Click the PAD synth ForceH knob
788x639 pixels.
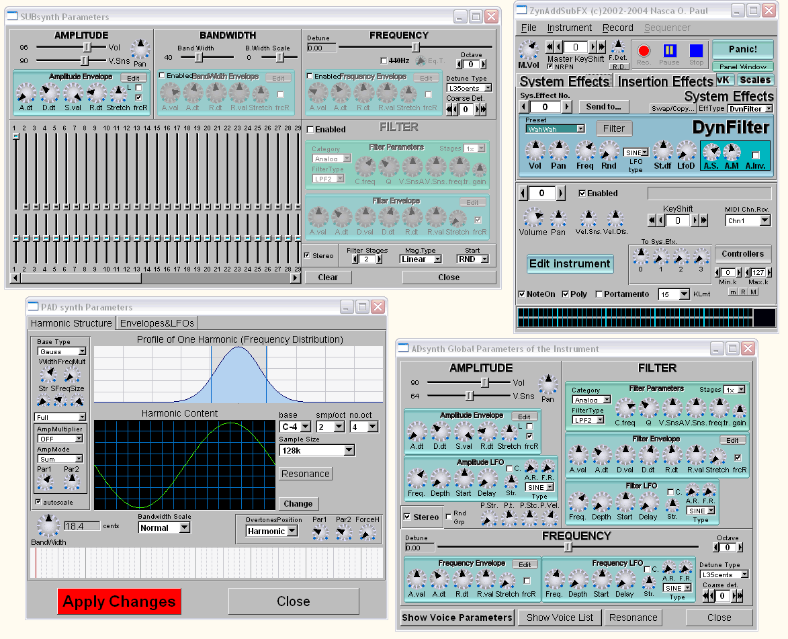tap(367, 532)
